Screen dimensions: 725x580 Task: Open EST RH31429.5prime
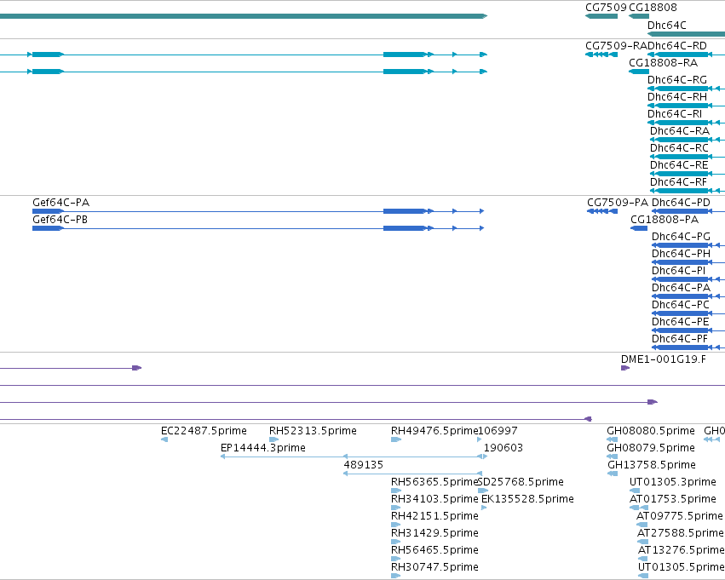(x=434, y=533)
